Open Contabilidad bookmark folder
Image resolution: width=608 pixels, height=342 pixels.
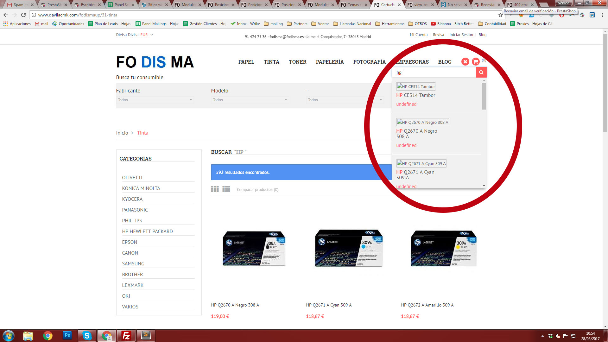tap(492, 24)
